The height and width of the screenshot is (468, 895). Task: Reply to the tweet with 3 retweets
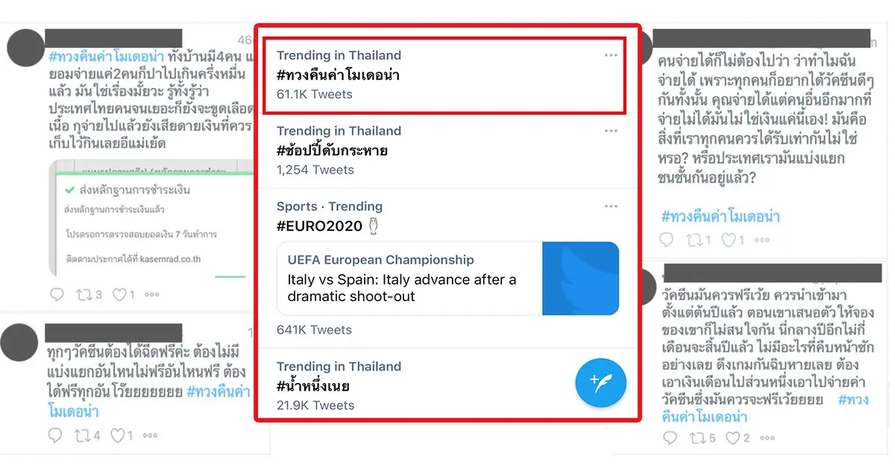pos(57,294)
